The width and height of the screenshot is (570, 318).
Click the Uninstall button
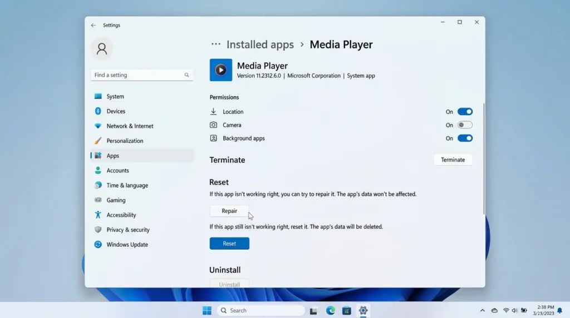(229, 284)
